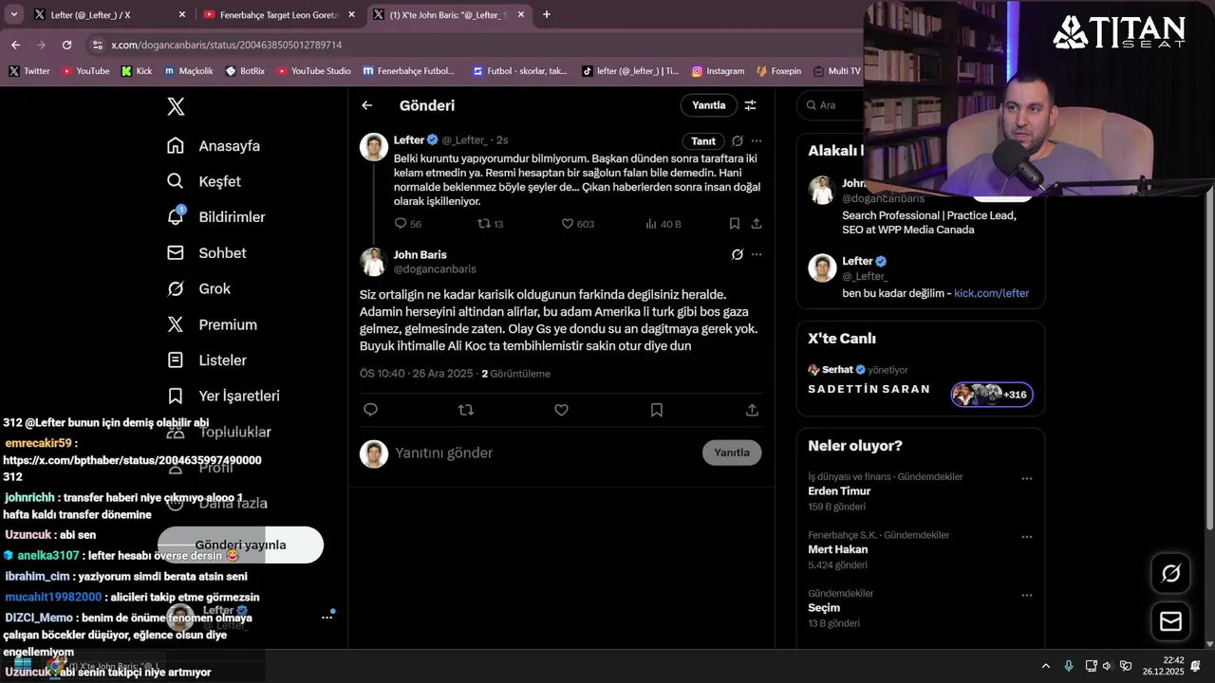The height and width of the screenshot is (683, 1215).
Task: Open YouTube Studio bookmark
Action: point(314,71)
